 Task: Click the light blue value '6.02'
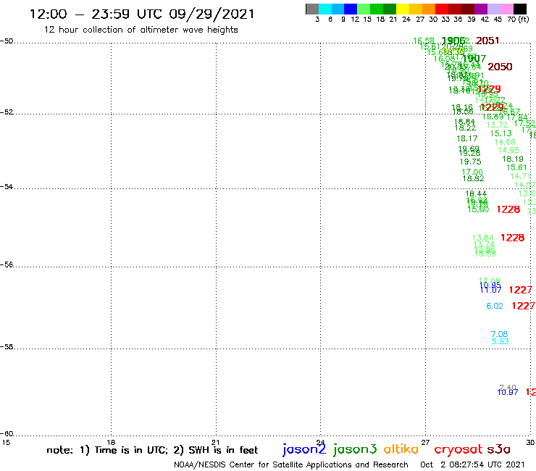click(495, 306)
